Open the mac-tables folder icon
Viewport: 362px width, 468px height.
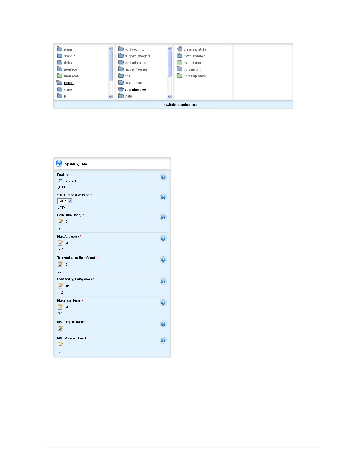click(x=121, y=82)
